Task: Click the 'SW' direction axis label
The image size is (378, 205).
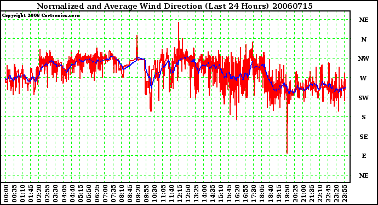Action: pos(364,98)
